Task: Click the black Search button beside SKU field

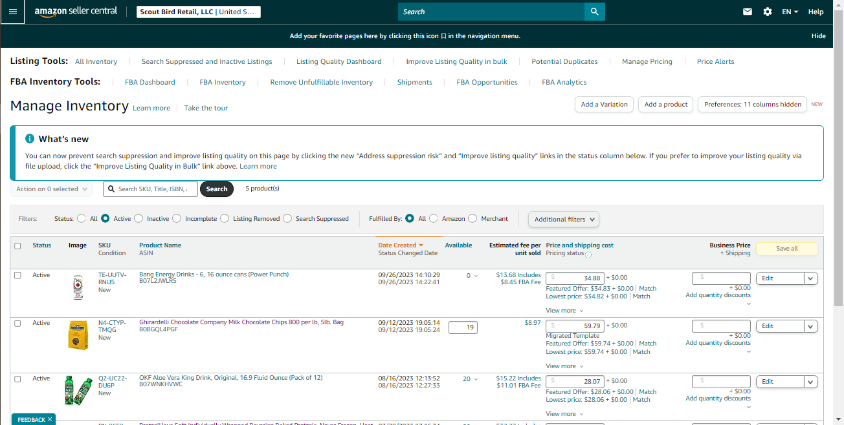Action: coord(217,189)
